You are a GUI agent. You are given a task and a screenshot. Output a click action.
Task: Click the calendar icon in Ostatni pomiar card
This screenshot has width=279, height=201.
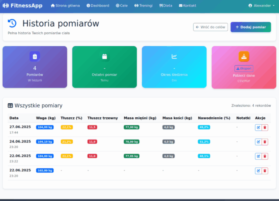(x=105, y=56)
